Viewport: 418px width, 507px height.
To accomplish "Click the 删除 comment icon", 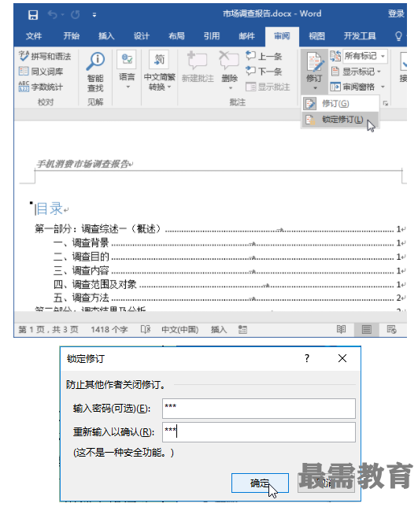I will click(229, 60).
